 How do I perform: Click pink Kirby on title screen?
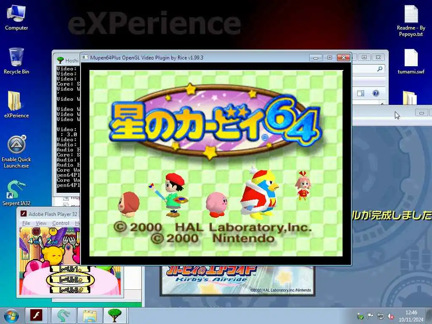217,204
